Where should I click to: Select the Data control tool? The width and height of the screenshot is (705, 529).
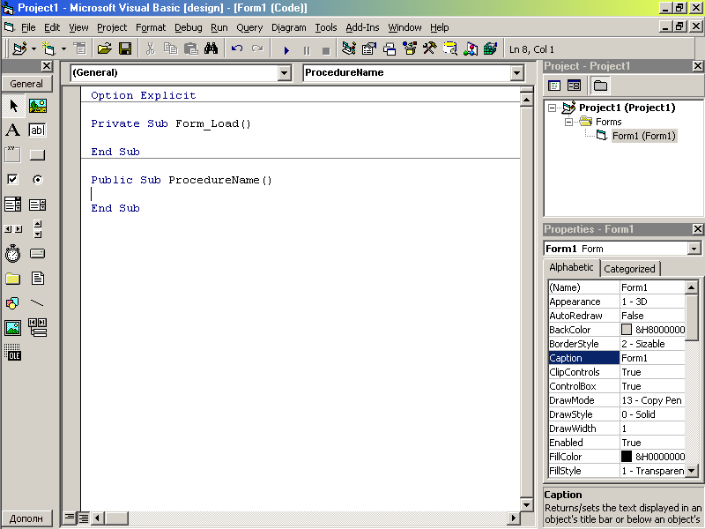37,328
